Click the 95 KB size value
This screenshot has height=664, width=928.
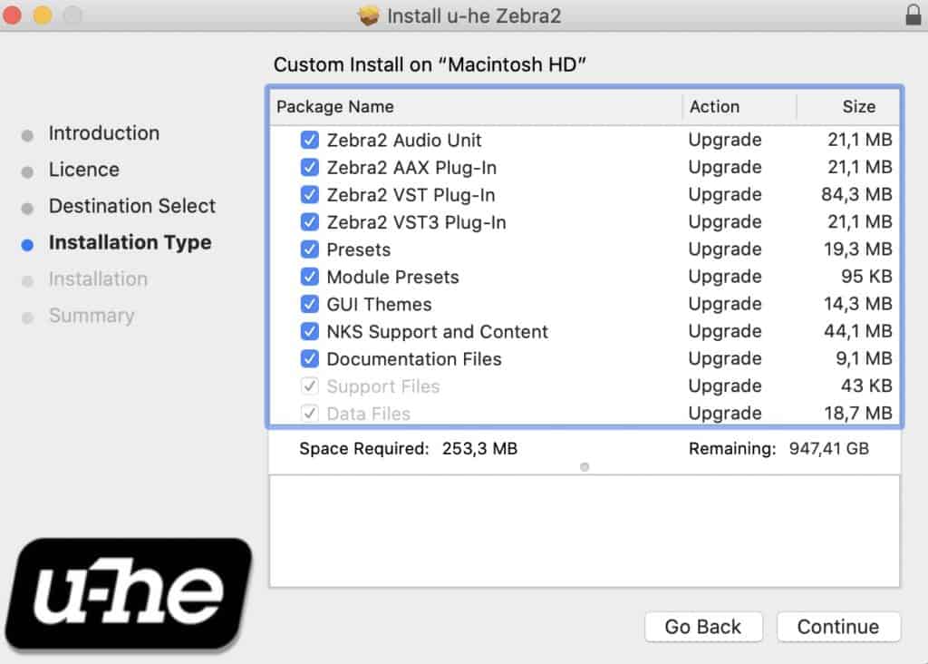click(866, 276)
